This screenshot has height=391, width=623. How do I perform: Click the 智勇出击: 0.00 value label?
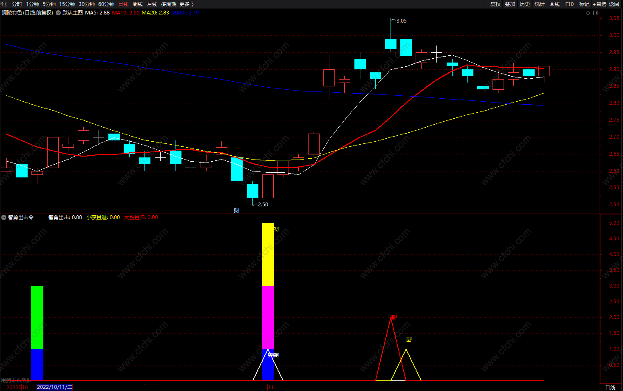pos(65,217)
